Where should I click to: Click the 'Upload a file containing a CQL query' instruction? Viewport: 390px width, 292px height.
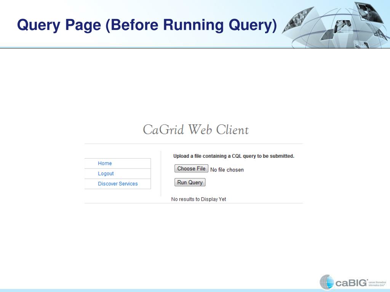[233, 156]
